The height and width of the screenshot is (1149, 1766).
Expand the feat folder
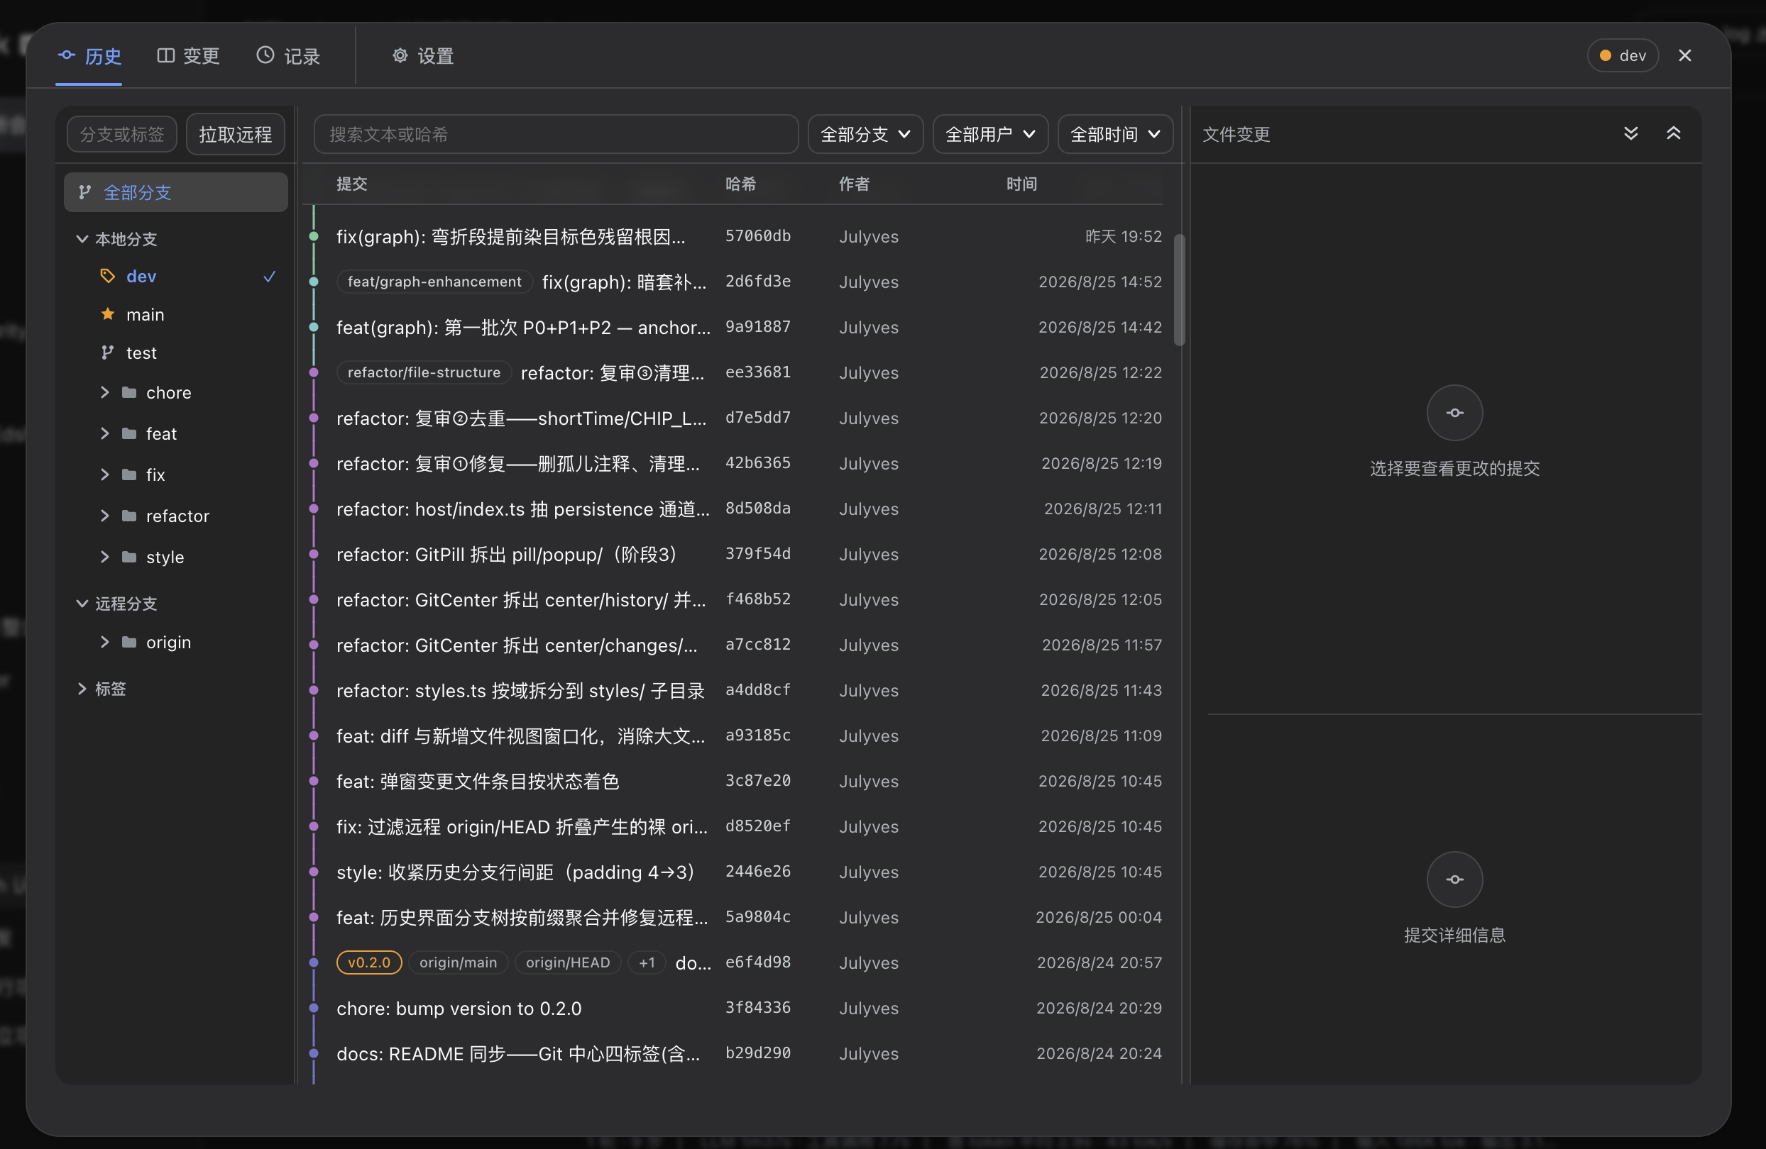(104, 433)
